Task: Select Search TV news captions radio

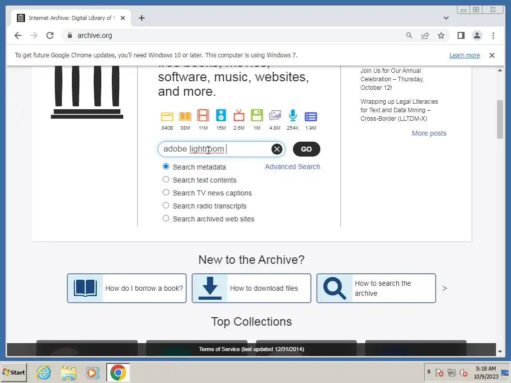Action: 166,192
